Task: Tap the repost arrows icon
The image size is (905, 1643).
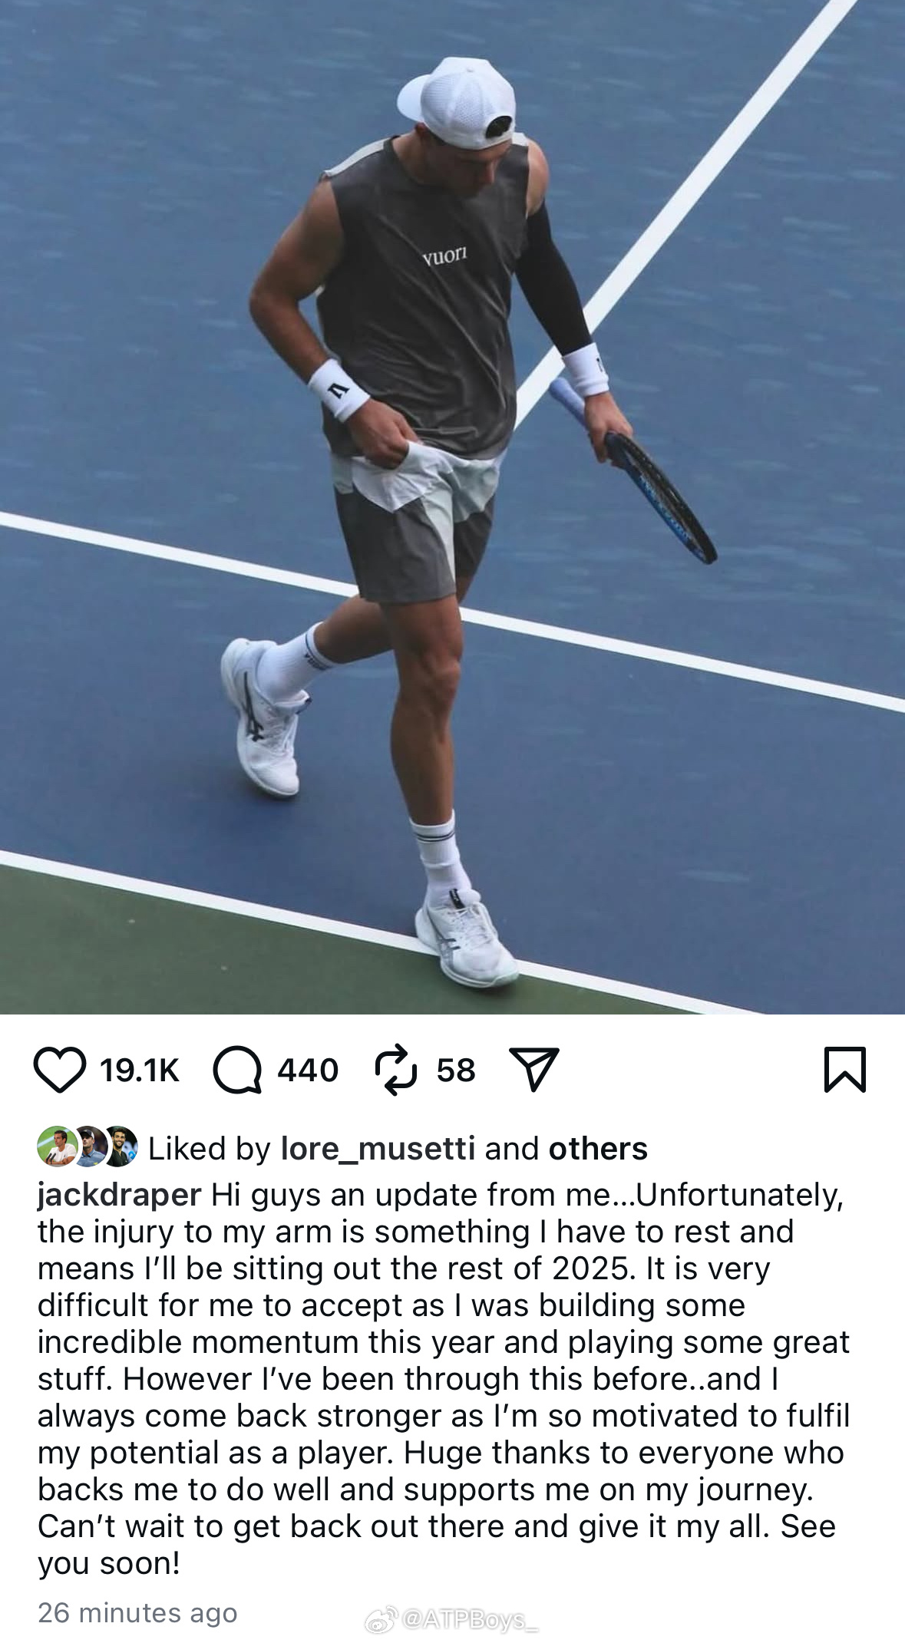Action: point(396,1069)
